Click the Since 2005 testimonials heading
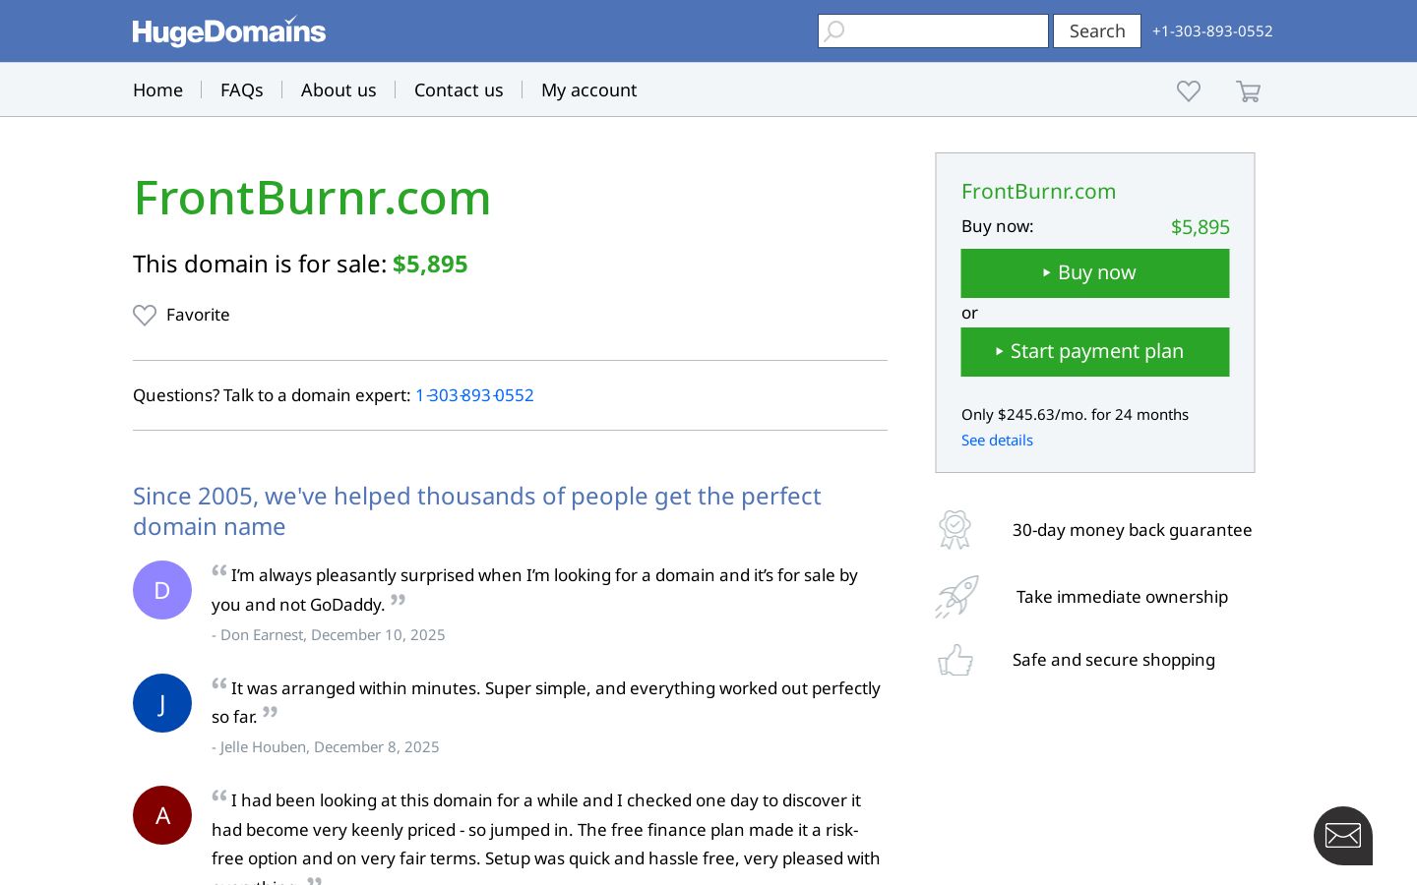1417x885 pixels. (x=477, y=511)
